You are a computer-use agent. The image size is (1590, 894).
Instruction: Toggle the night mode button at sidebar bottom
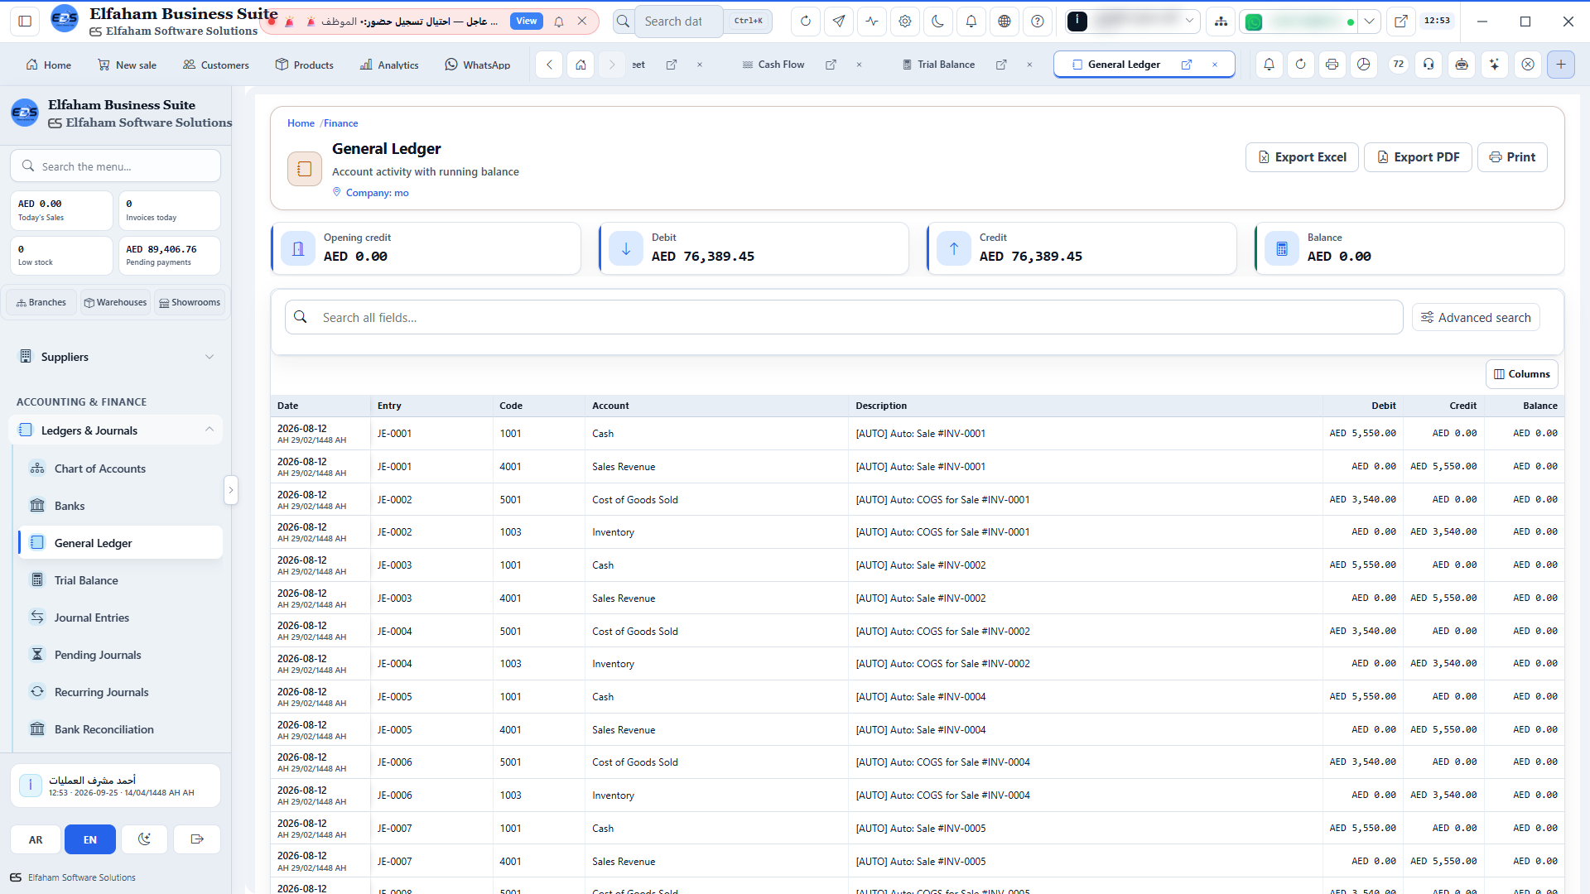pyautogui.click(x=144, y=839)
